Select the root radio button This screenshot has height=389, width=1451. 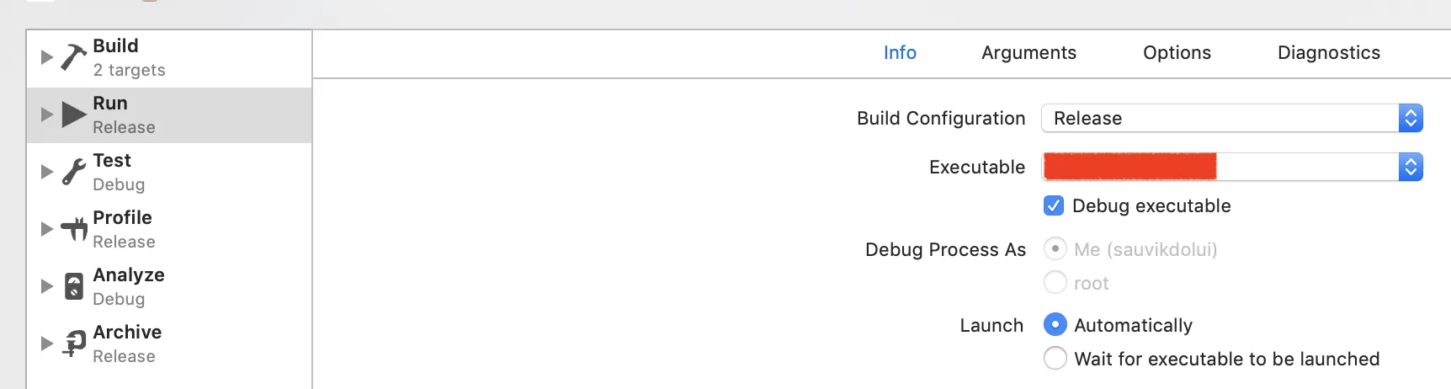(x=1055, y=283)
